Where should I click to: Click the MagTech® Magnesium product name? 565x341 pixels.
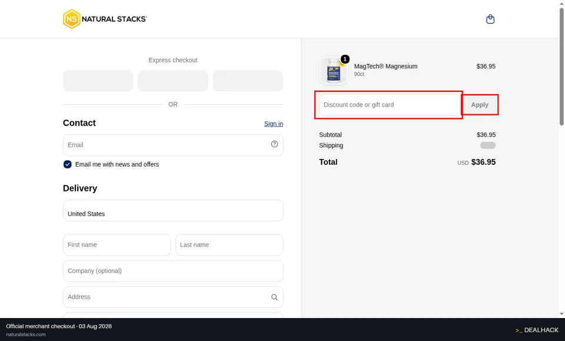(x=385, y=67)
